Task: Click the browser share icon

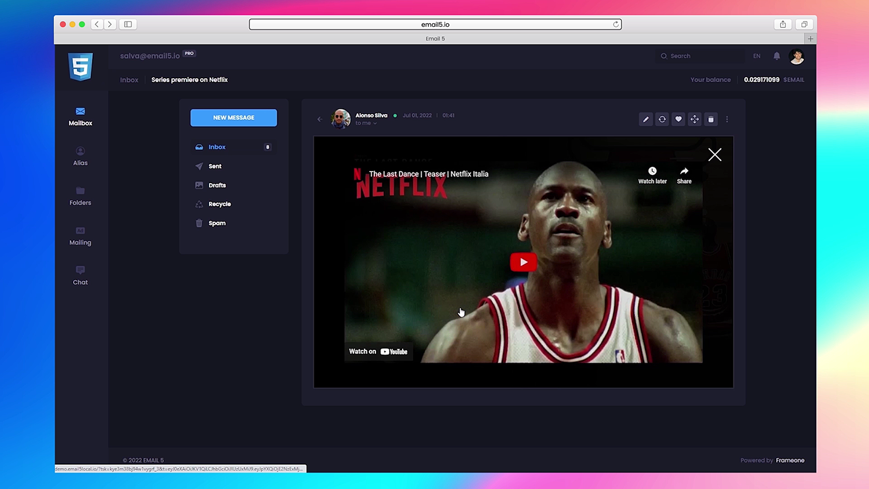Action: tap(783, 24)
